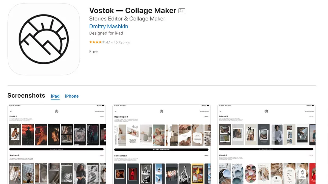Click Vostok logo in the Polaroid screenshot
The height and width of the screenshot is (184, 328).
pyautogui.click(x=266, y=111)
